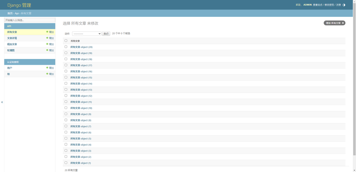356x172 pixels.
Task: Click 增加 next to 文章详情 in sidebar
Action: click(50, 38)
